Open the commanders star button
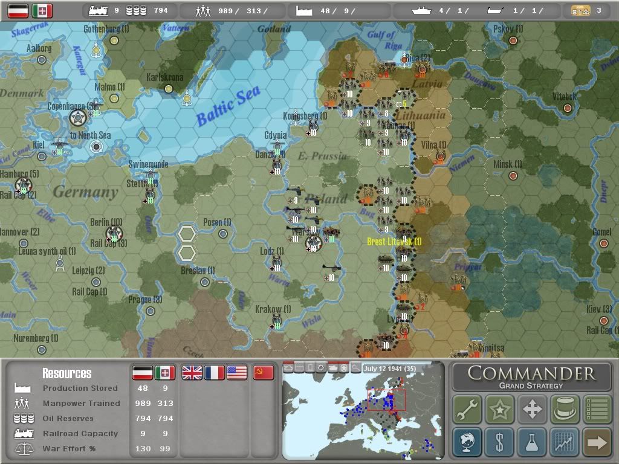 coord(500,409)
